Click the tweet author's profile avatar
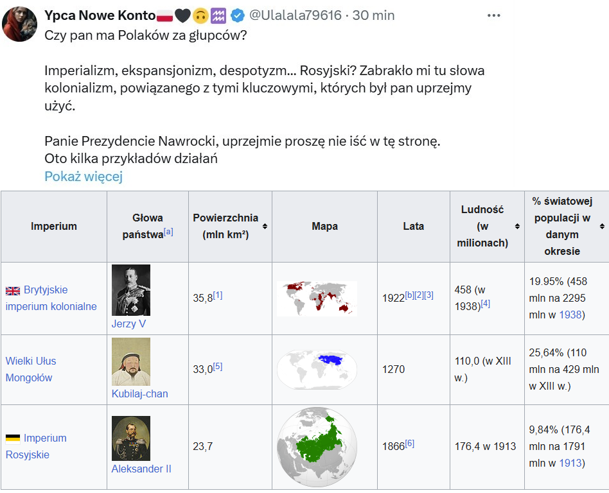This screenshot has height=493, width=609. click(x=19, y=25)
